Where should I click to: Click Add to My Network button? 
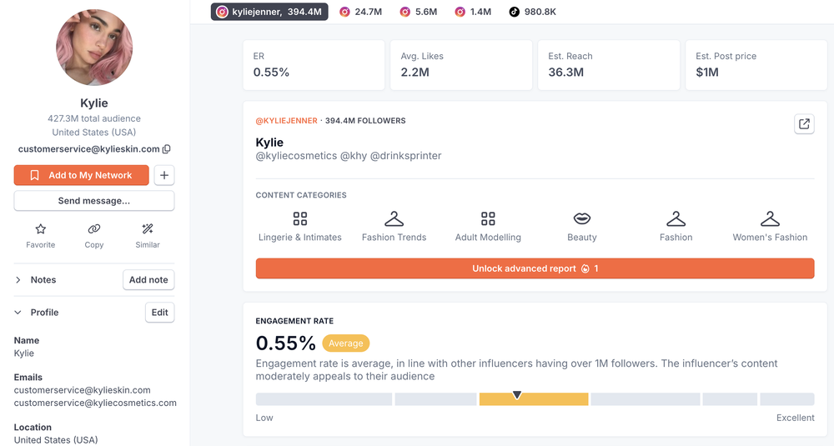tap(82, 175)
